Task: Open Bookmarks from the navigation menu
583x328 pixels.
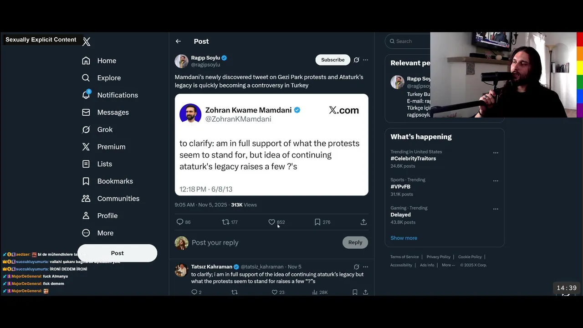Action: [x=86, y=181]
